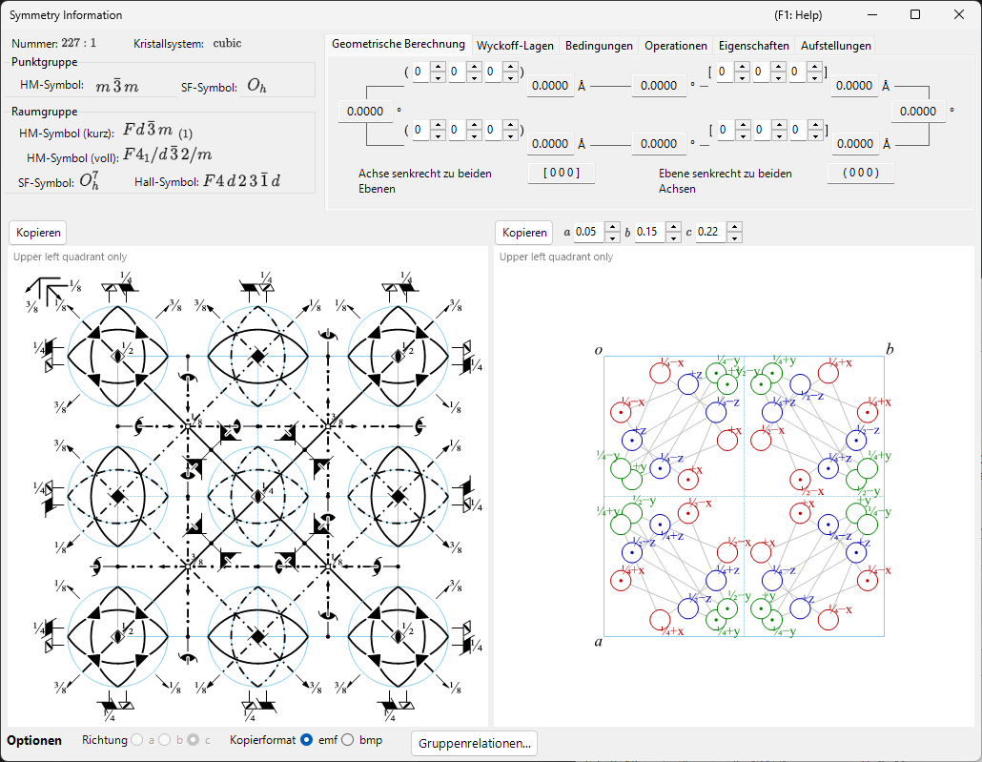Maximize the Symmetry Information window
Image resolution: width=982 pixels, height=762 pixels.
pyautogui.click(x=915, y=14)
